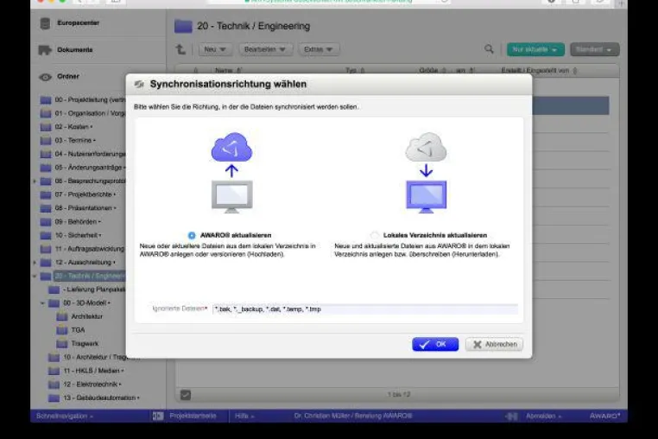Toggle the Ordner eye icon

pyautogui.click(x=45, y=77)
